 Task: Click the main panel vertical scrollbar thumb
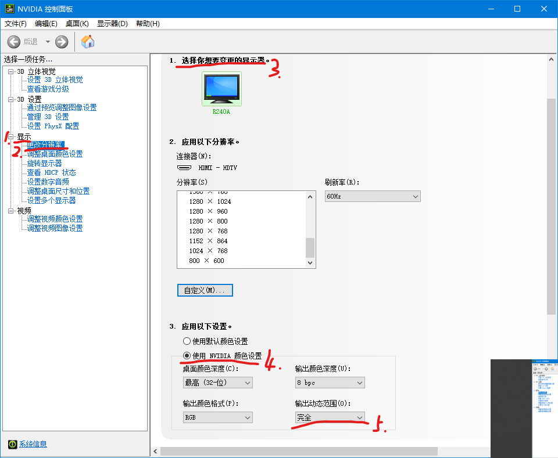pyautogui.click(x=551, y=207)
